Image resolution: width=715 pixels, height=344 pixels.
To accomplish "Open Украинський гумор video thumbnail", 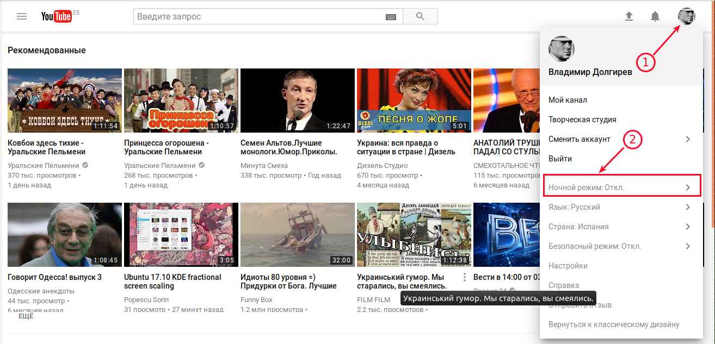I will (x=414, y=235).
